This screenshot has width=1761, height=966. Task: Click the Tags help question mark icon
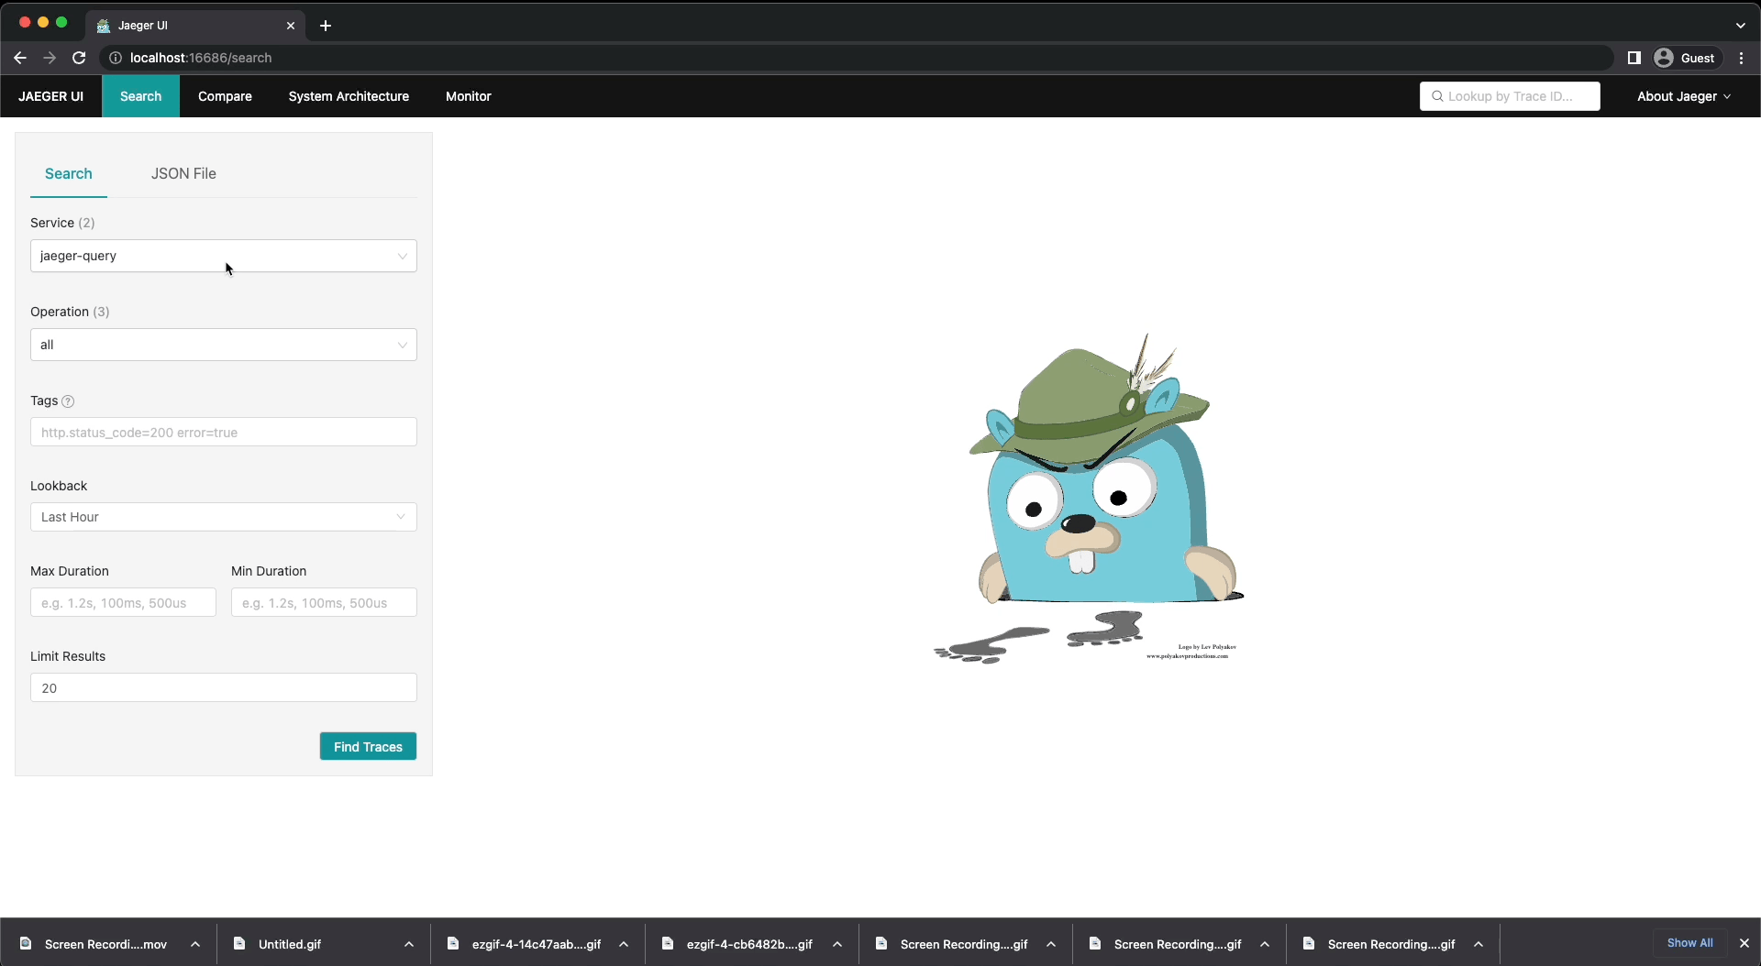point(68,401)
